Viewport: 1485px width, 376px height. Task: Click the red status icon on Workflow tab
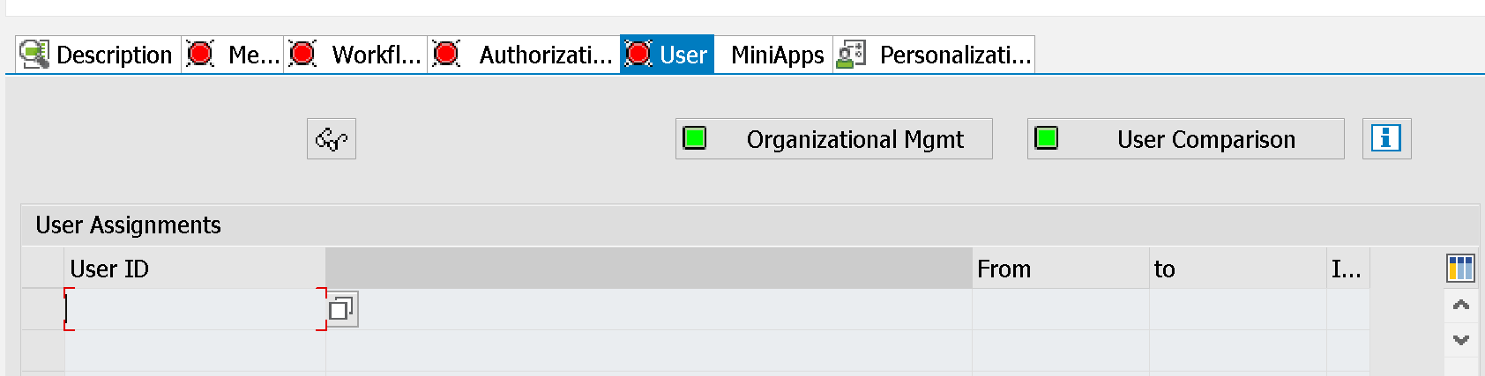(x=302, y=55)
